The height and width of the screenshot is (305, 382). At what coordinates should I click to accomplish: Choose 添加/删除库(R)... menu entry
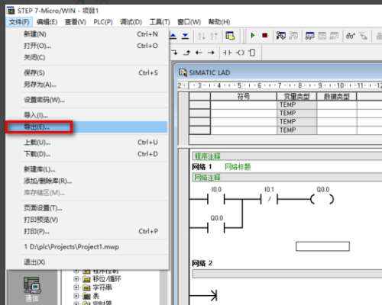coord(86,181)
